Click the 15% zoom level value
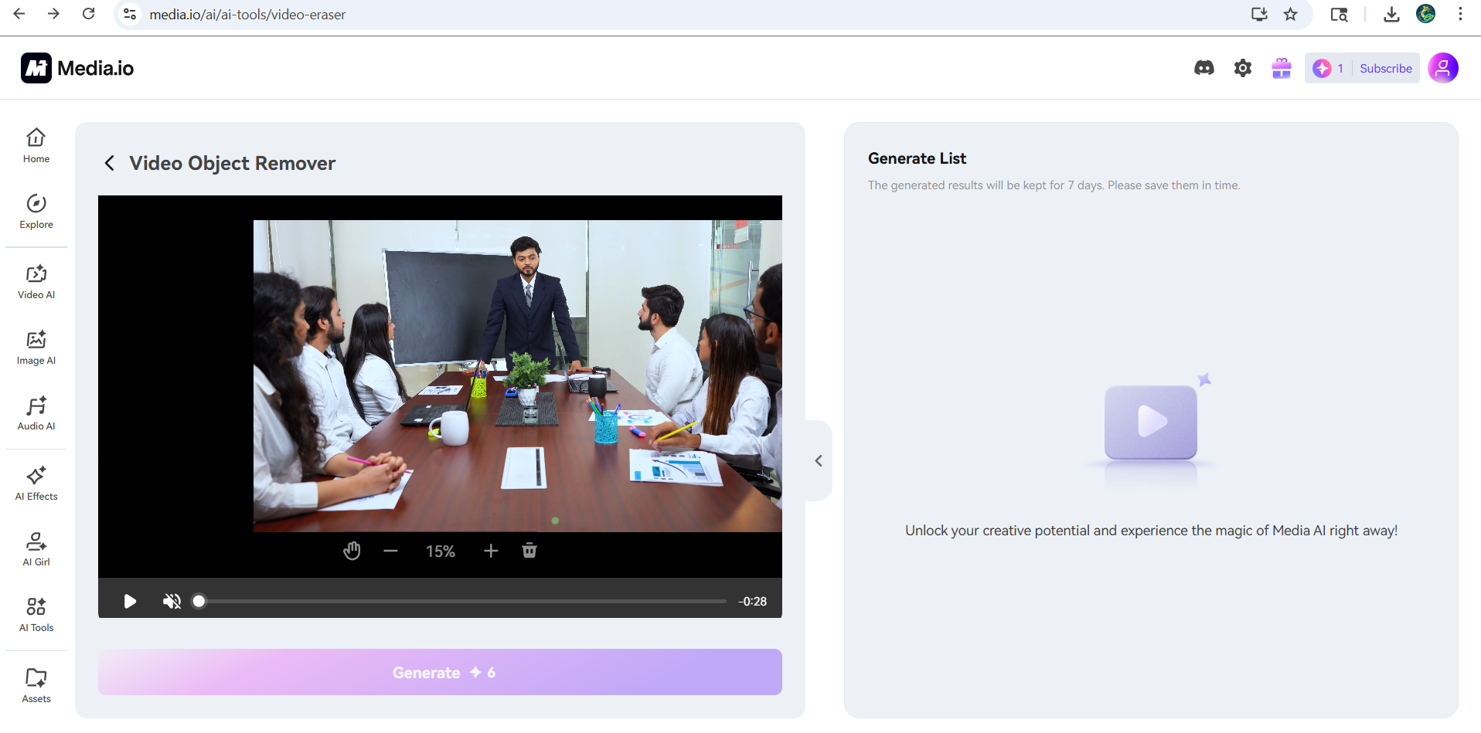The image size is (1481, 733). (x=441, y=551)
